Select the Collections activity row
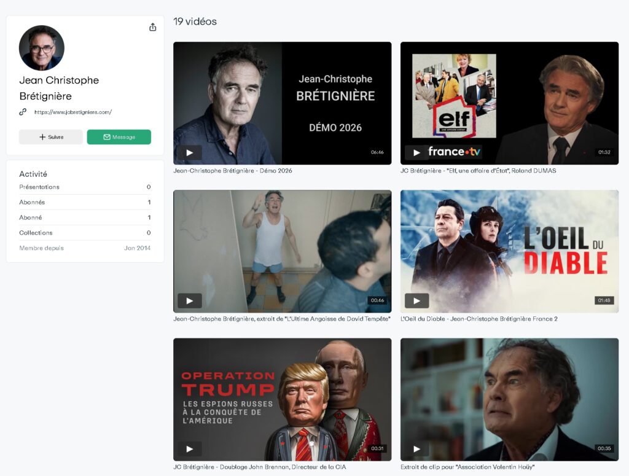 [x=85, y=233]
